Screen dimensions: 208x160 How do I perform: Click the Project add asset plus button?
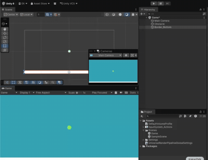coord(142,116)
